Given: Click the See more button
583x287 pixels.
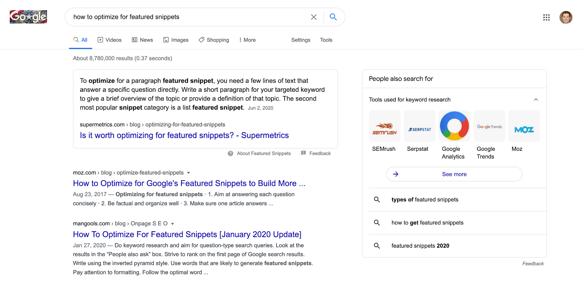Looking at the screenshot, I should coord(454,174).
